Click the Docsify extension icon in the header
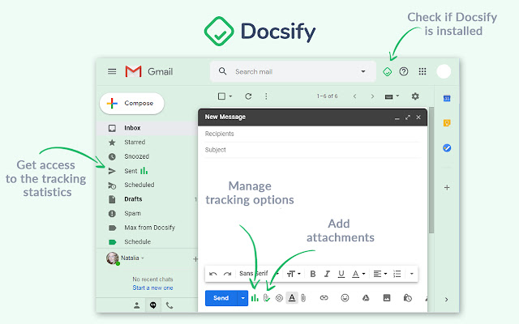519x324 pixels. (x=388, y=71)
